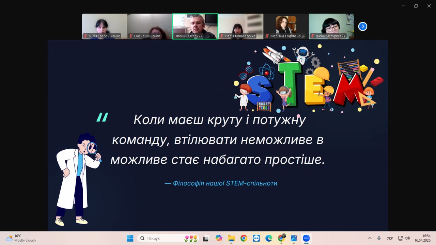This screenshot has height=245, width=436.
Task: Click the Пошук search box
Action: pyautogui.click(x=163, y=238)
